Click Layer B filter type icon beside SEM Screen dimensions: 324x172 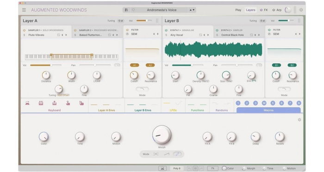(269, 34)
